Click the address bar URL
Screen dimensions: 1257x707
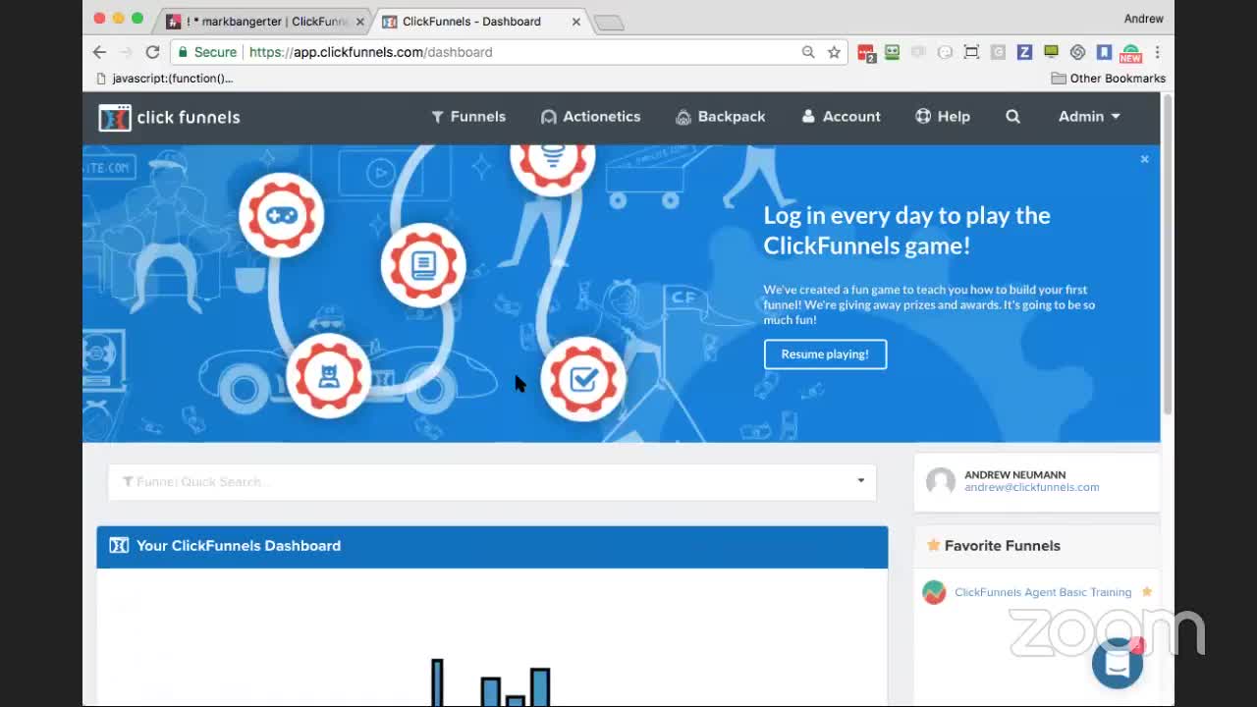coord(370,52)
